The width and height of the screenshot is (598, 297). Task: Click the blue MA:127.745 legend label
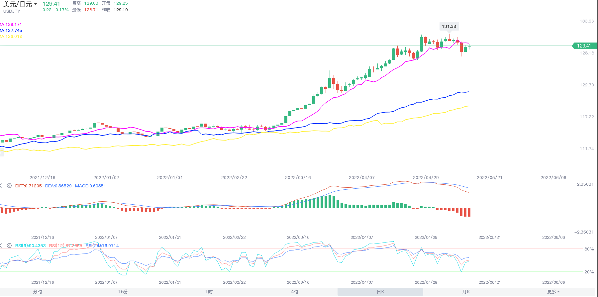point(11,30)
